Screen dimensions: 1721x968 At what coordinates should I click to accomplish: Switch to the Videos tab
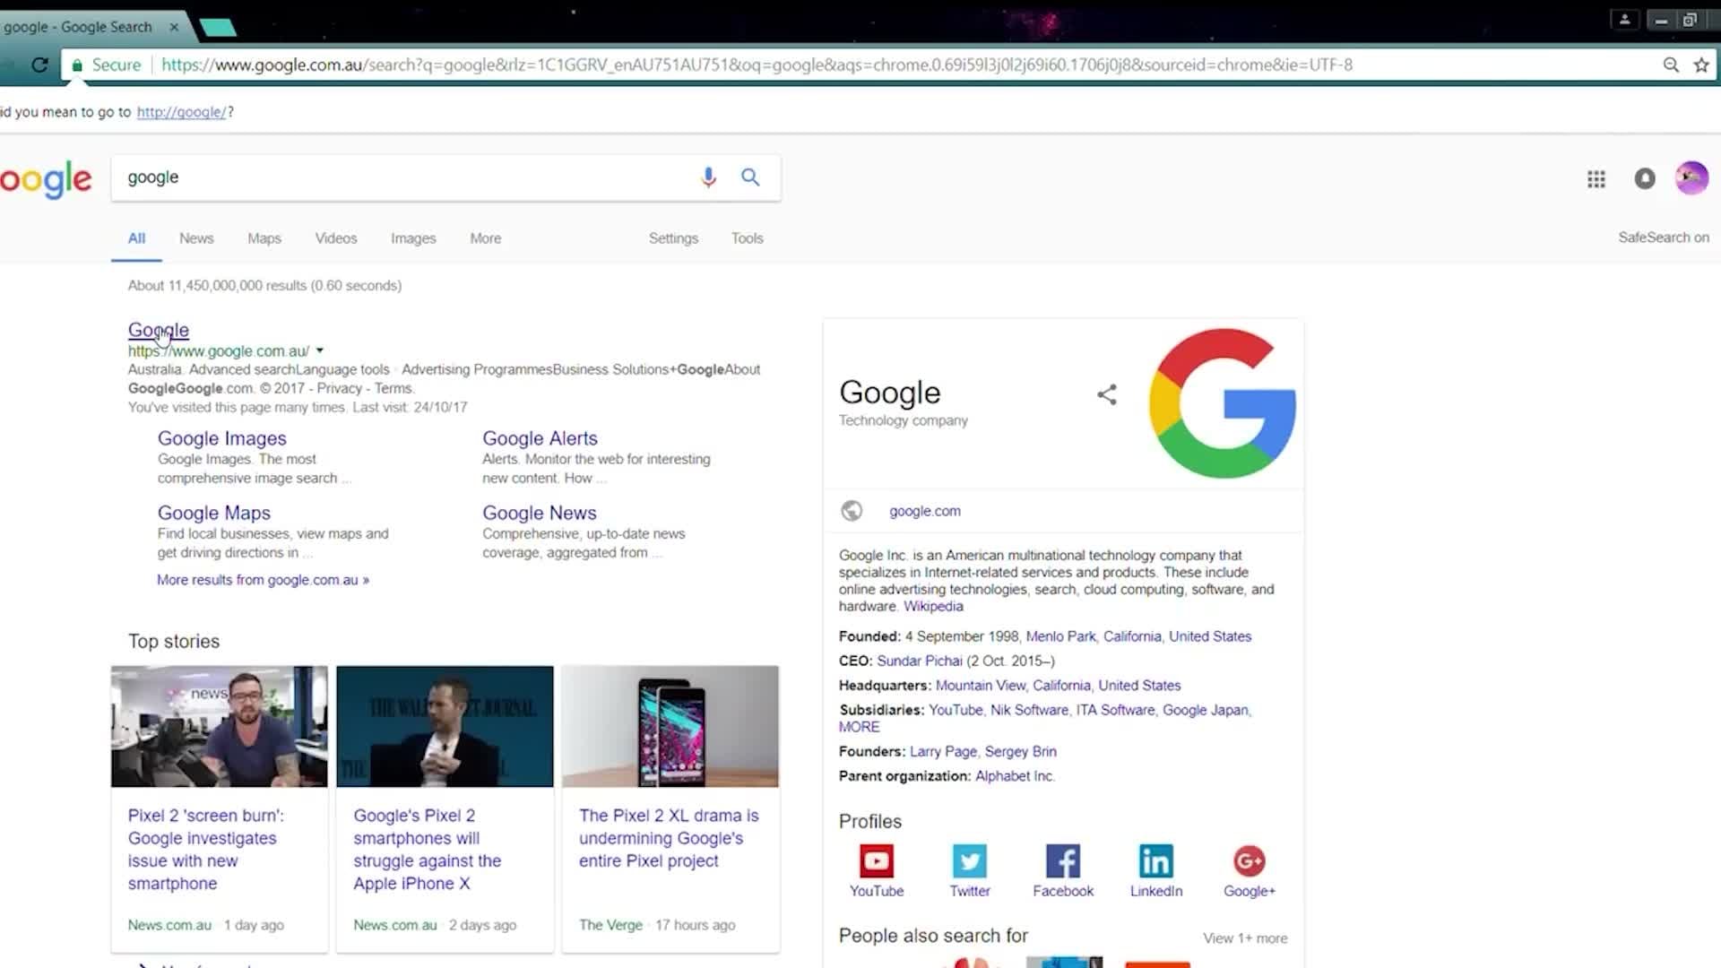click(336, 238)
